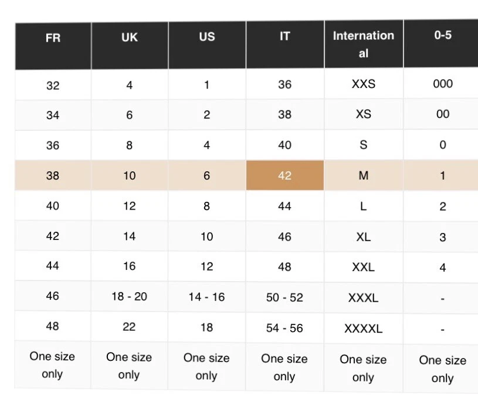This screenshot has height=416, width=478.
Task: Click the FR size 38 cell
Action: point(53,175)
